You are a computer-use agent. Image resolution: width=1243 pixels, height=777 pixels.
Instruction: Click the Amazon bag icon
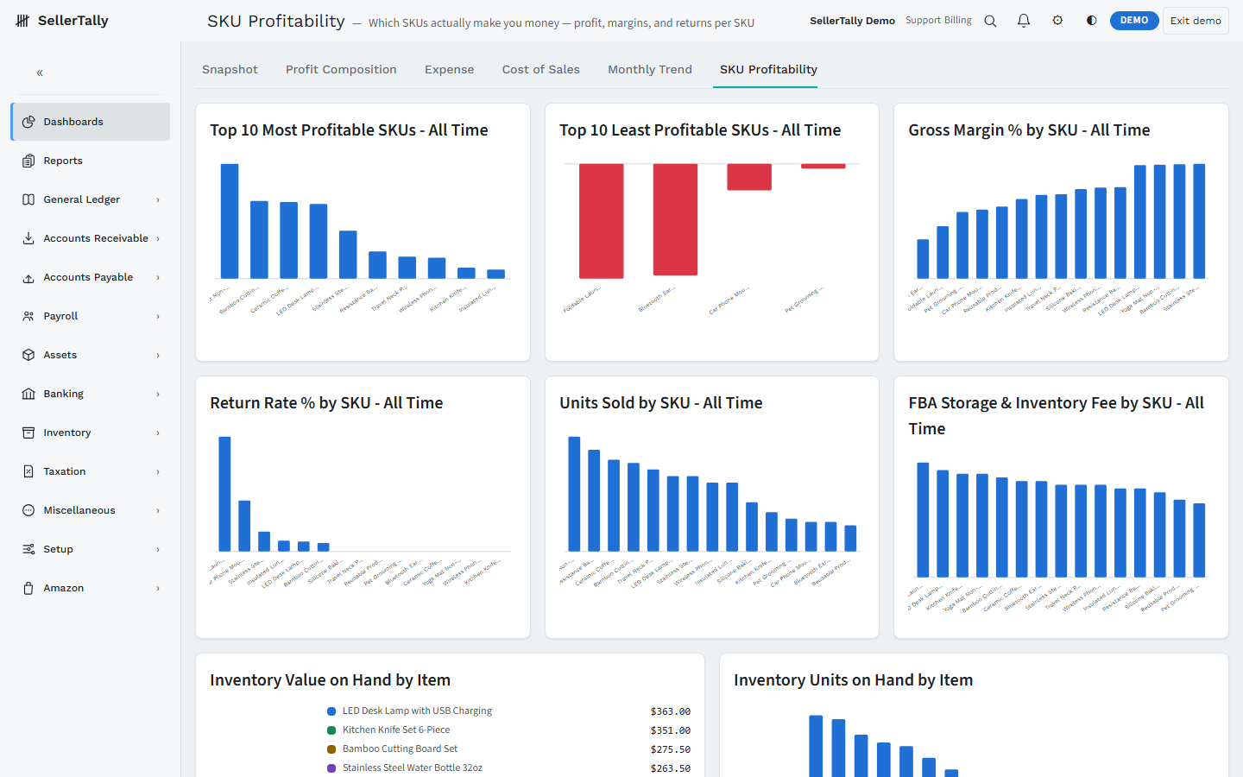point(28,588)
